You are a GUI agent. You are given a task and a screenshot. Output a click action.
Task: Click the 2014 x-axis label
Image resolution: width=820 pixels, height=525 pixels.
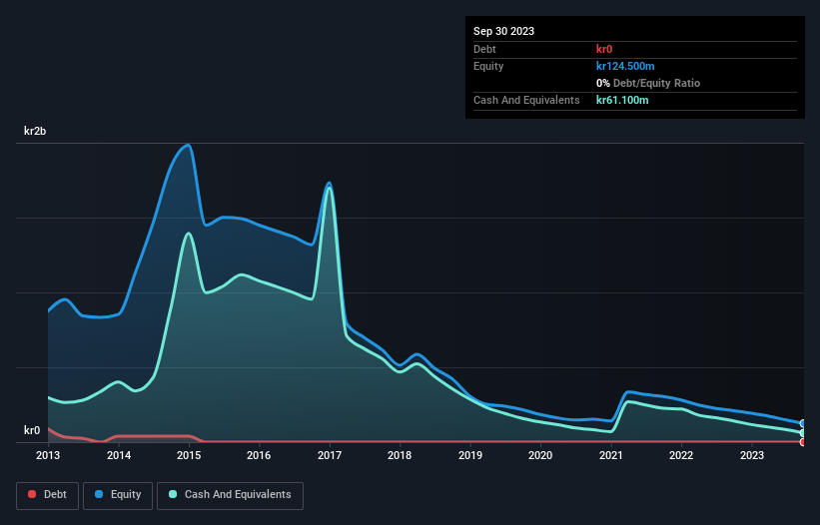119,455
